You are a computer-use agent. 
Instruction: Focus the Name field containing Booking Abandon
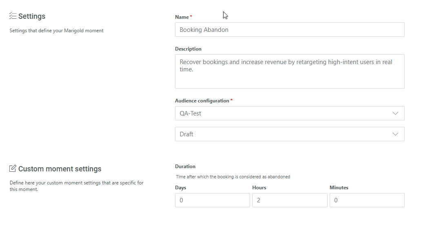click(x=289, y=30)
